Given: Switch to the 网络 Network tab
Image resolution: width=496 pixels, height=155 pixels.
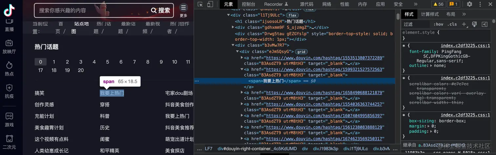Looking at the screenshot, I should pos(327,4).
